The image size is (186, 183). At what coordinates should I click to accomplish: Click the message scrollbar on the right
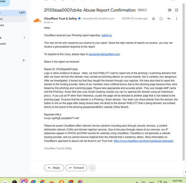[x=184, y=82]
